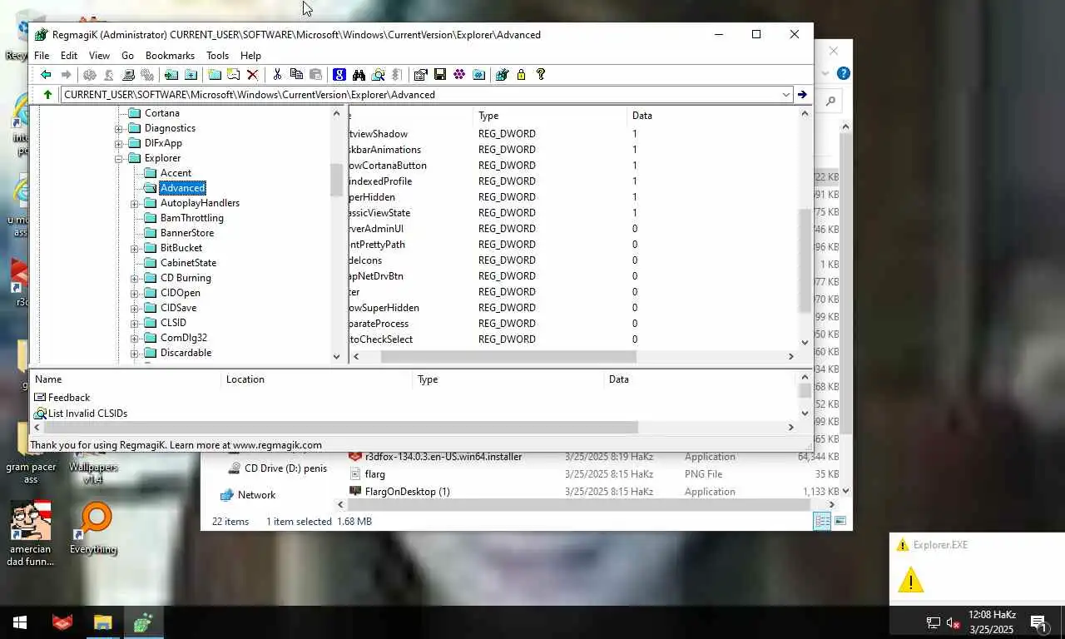Click the green up-arrow parent key icon

coord(47,95)
